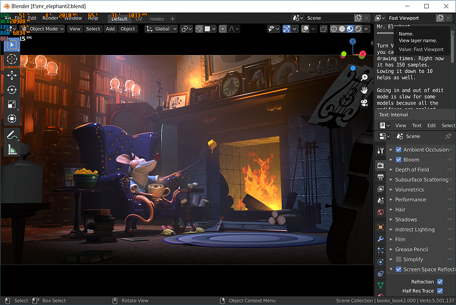This screenshot has width=456, height=305.
Task: Open the Object Mode dropdown
Action: click(x=43, y=28)
